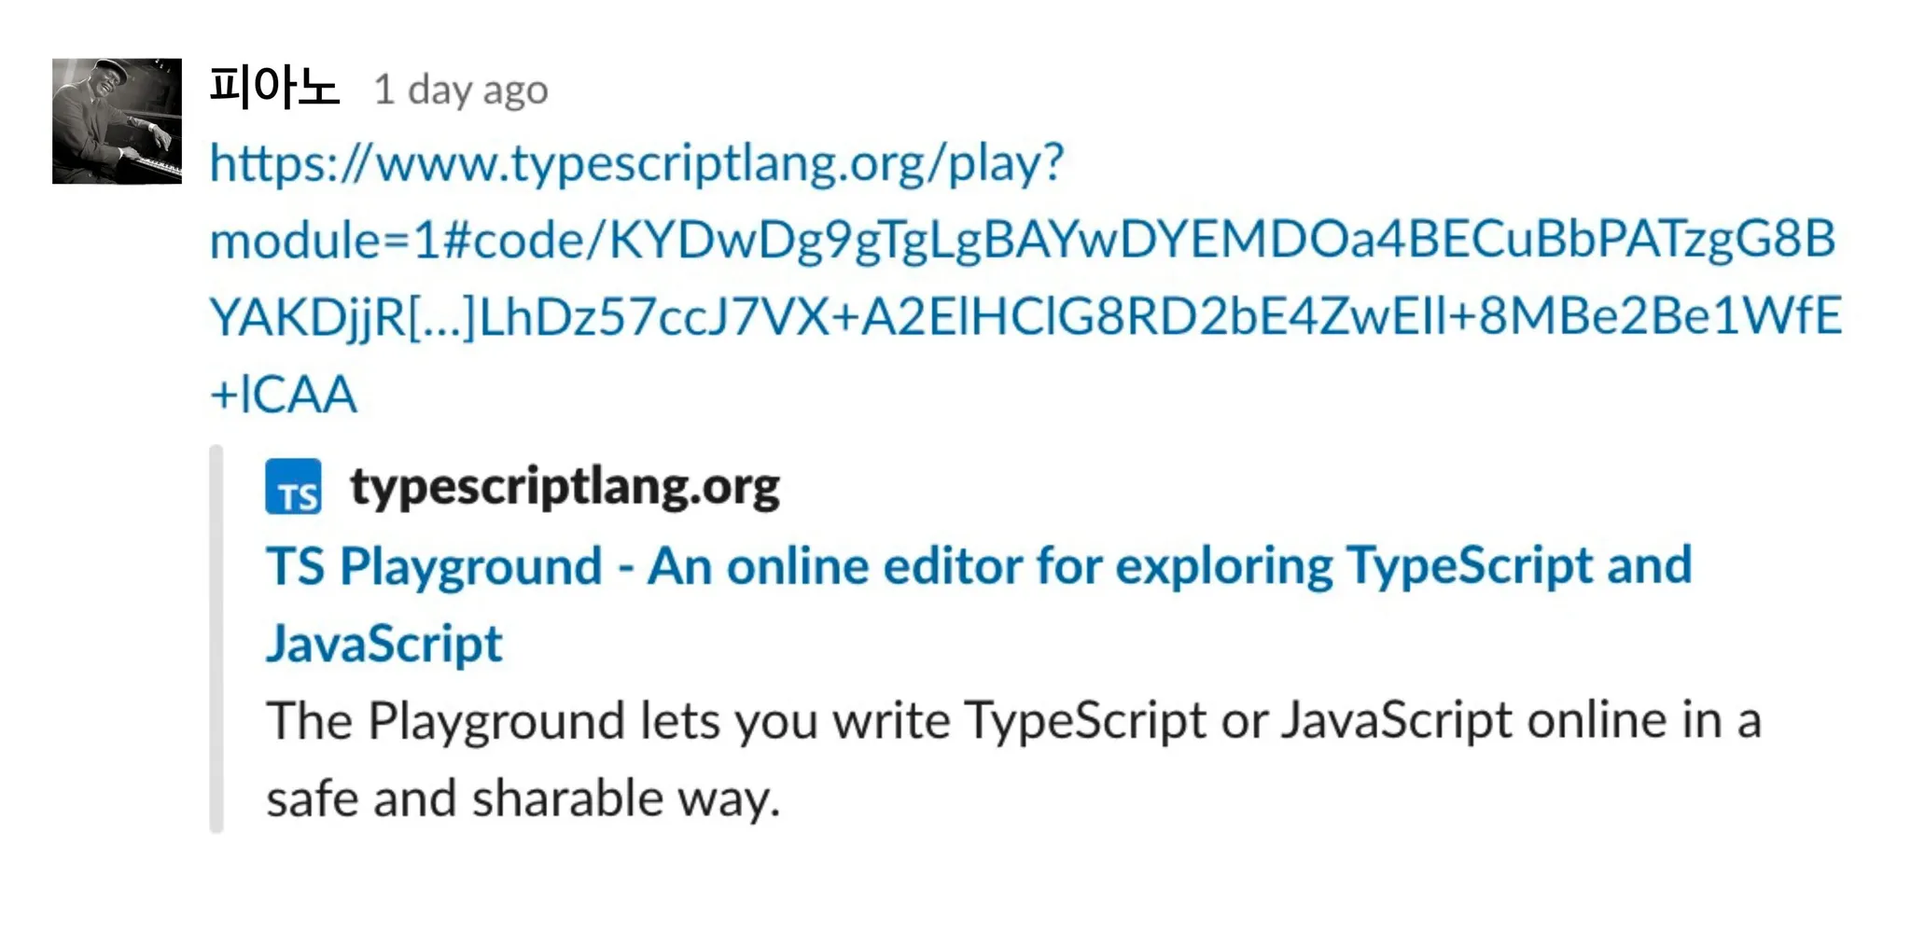Click the blue TS favicon icon
Screen dimensions: 1911x930
click(x=293, y=486)
